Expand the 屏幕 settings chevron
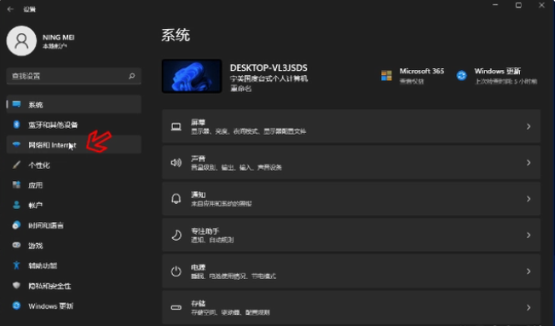The image size is (555, 326). coord(529,126)
